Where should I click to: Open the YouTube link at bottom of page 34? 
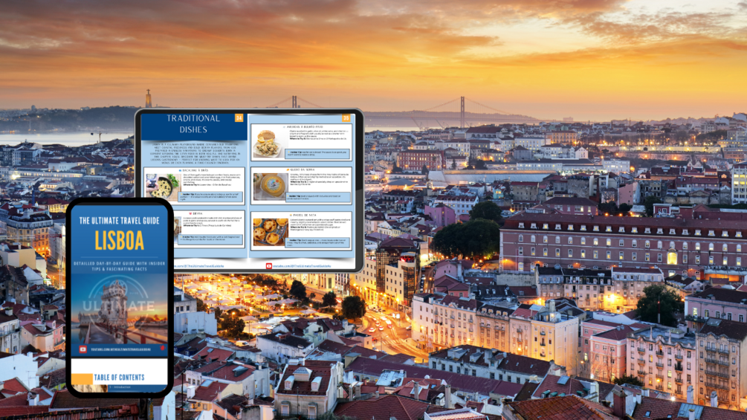click(x=198, y=266)
